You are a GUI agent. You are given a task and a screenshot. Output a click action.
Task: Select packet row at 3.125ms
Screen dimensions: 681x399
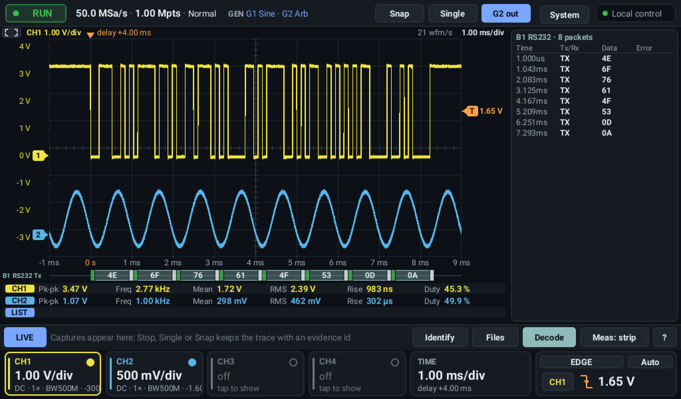(x=594, y=90)
